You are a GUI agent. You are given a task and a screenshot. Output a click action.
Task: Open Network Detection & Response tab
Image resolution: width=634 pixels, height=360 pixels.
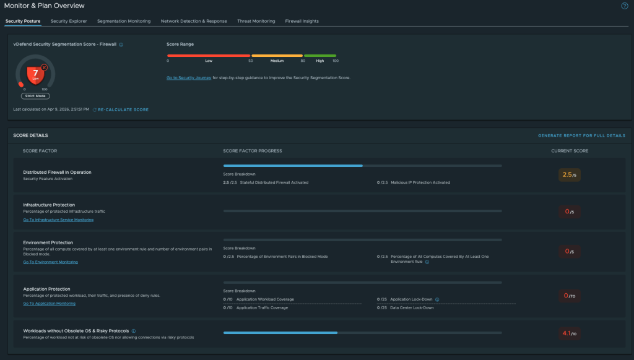point(194,21)
